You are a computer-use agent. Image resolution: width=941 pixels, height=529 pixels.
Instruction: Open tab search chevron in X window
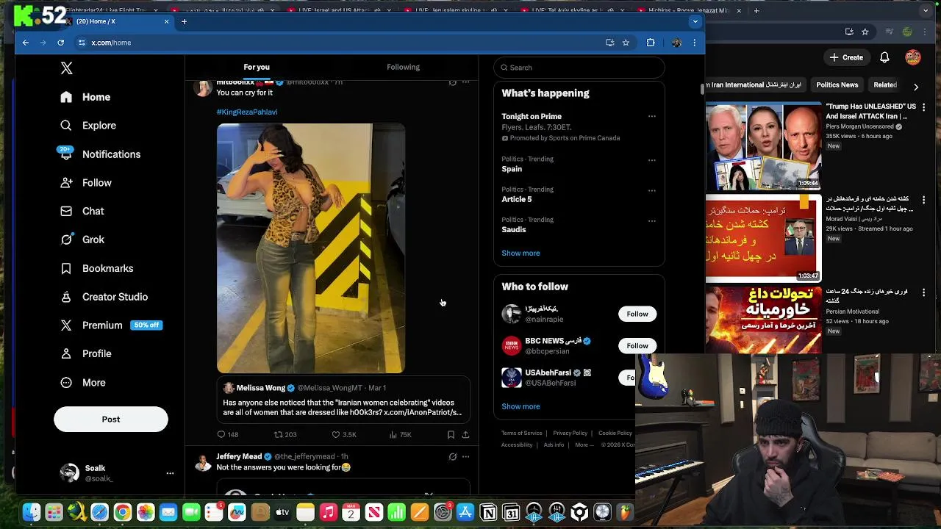coord(695,21)
